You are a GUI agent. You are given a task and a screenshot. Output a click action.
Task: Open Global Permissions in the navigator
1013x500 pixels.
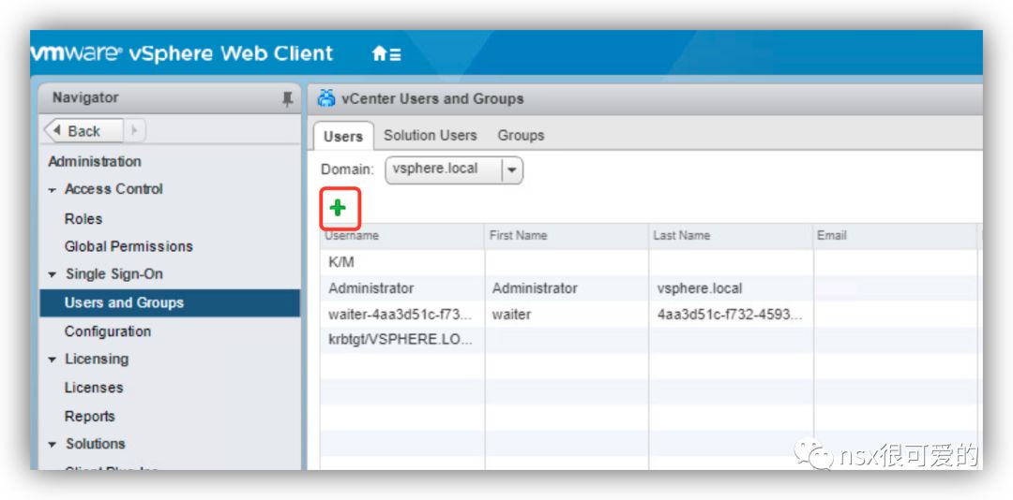(129, 246)
